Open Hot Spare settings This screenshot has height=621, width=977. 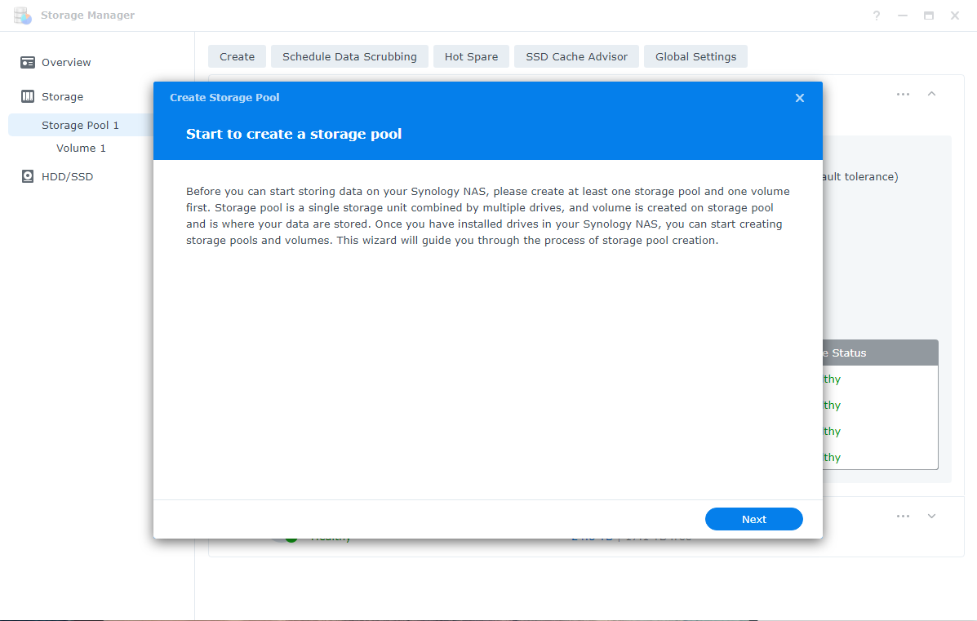[x=471, y=56]
